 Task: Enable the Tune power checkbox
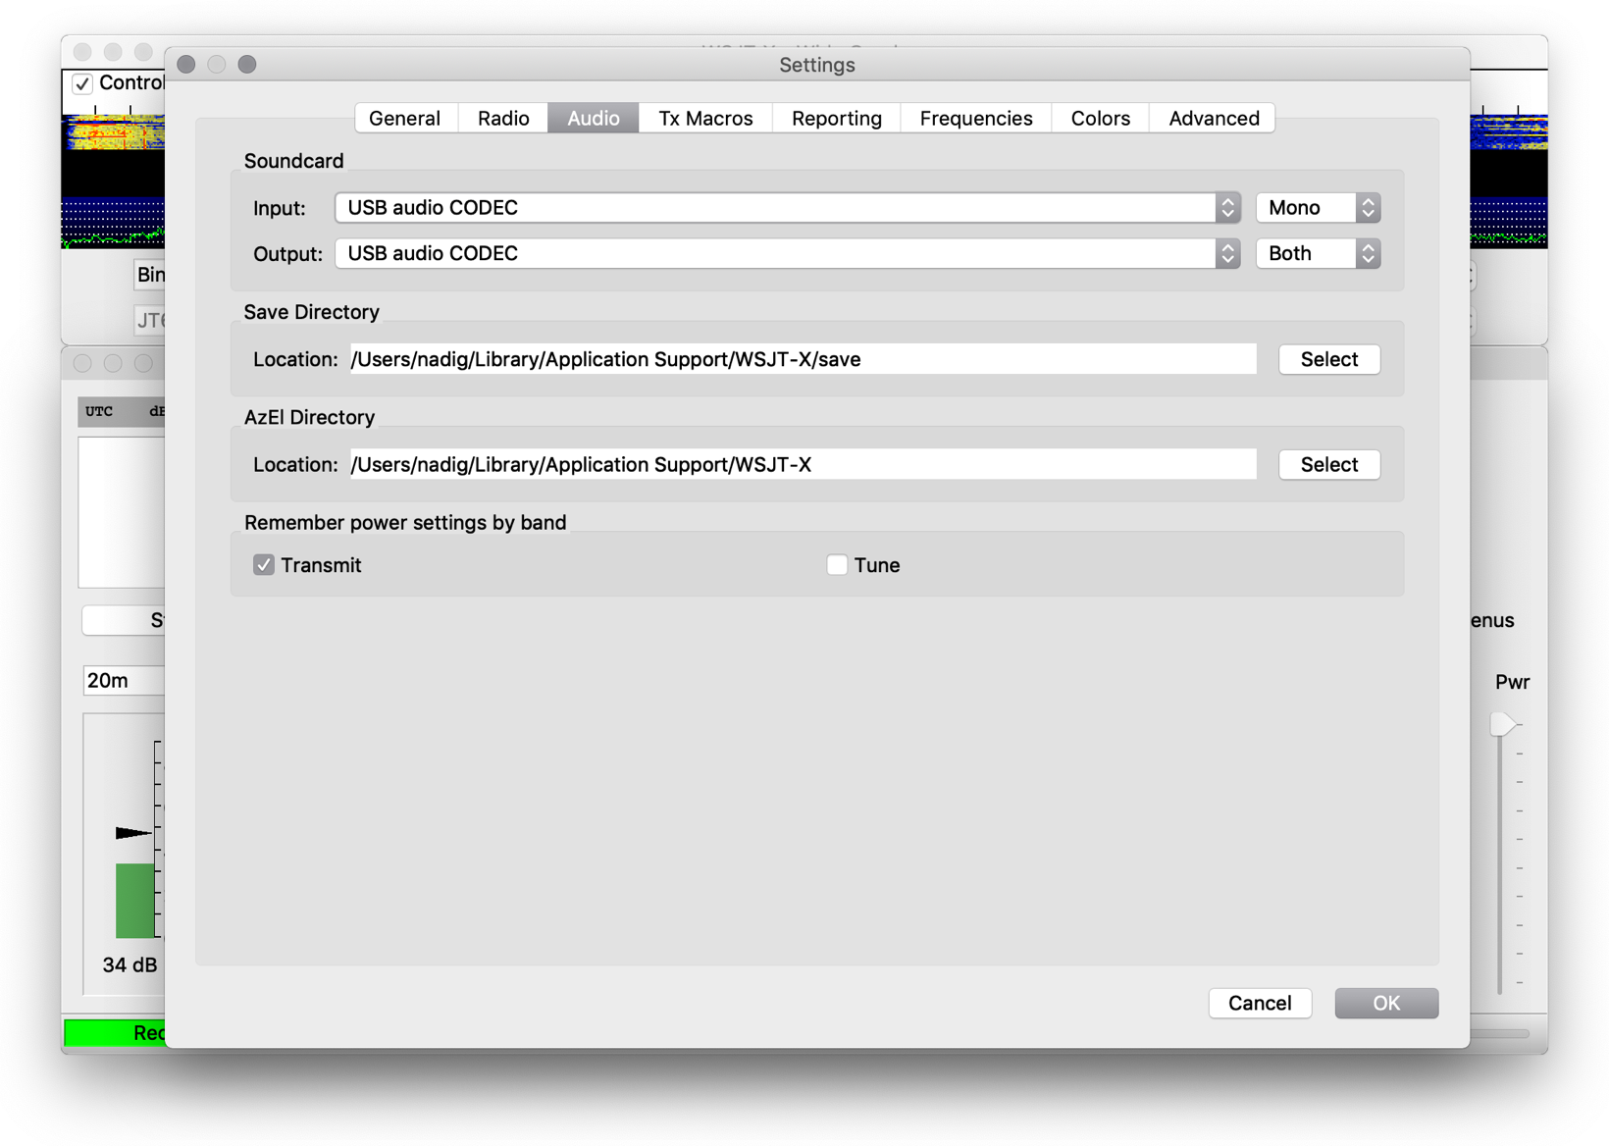click(837, 565)
